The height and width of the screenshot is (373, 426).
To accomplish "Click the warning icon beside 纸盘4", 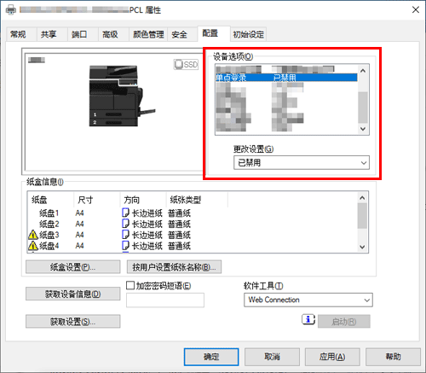I will coord(33,246).
